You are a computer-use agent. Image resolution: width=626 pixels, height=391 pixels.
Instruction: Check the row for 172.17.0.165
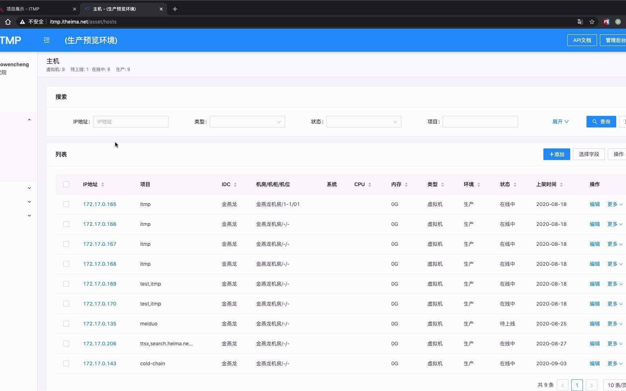tap(66, 204)
